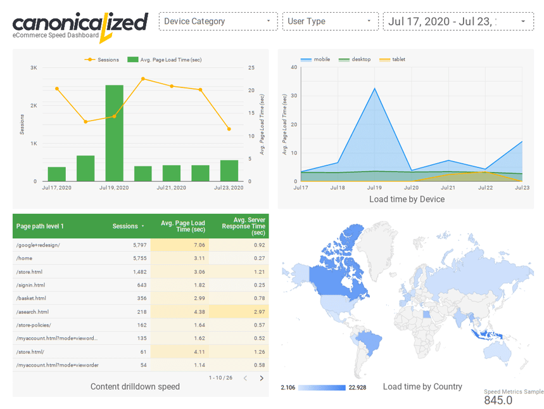Open the Jul 17 - Jul 23 date range picker

coord(456,21)
